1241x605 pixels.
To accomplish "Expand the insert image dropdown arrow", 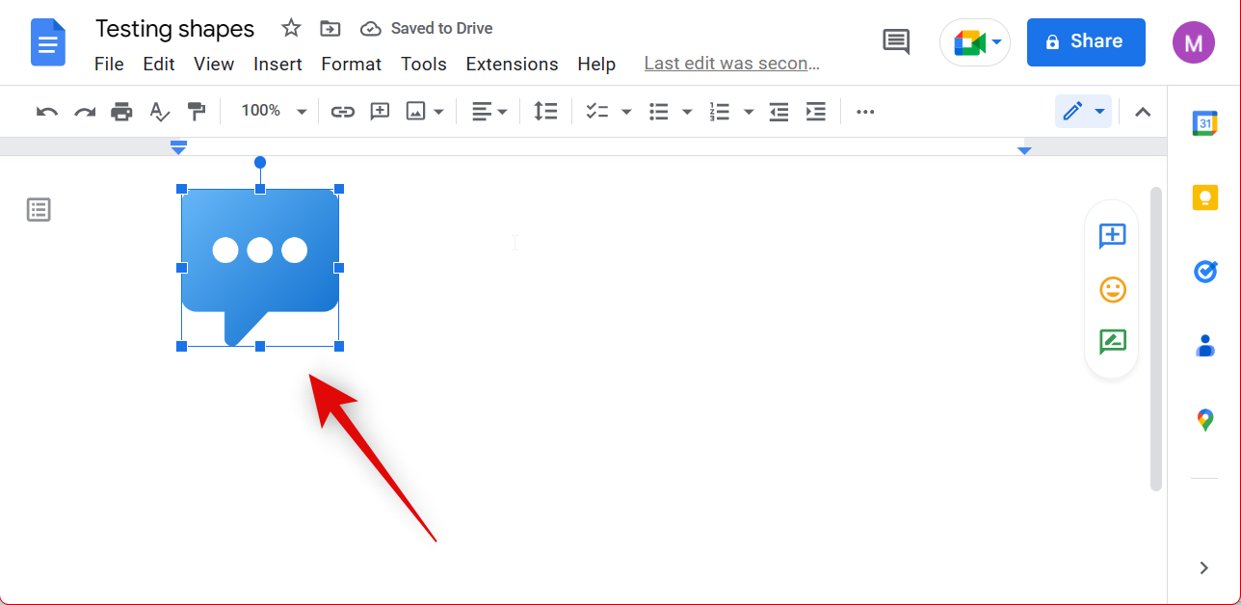I will tap(439, 112).
